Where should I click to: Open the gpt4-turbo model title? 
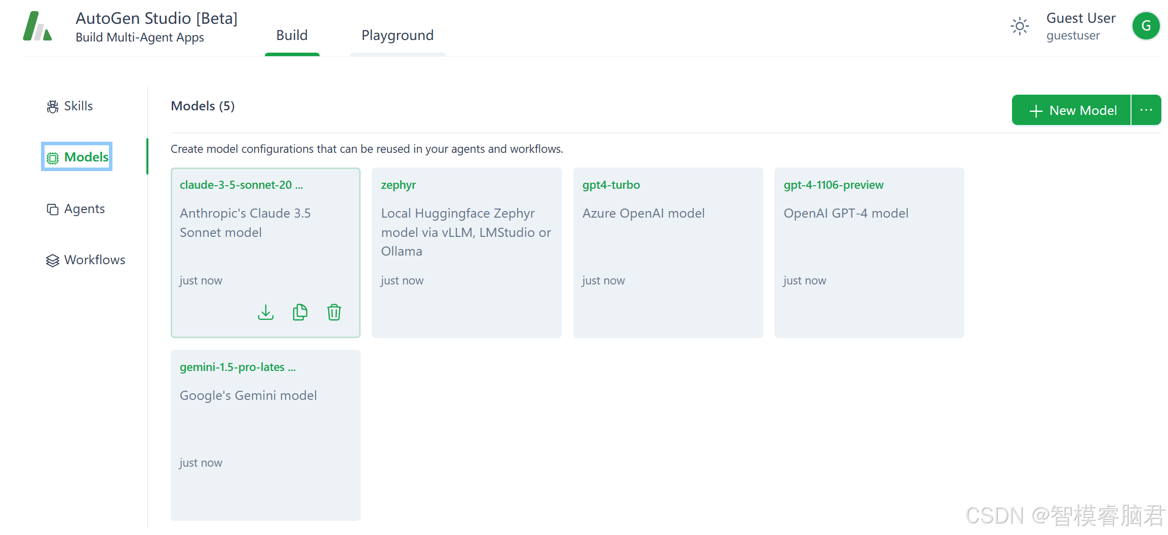coord(611,185)
